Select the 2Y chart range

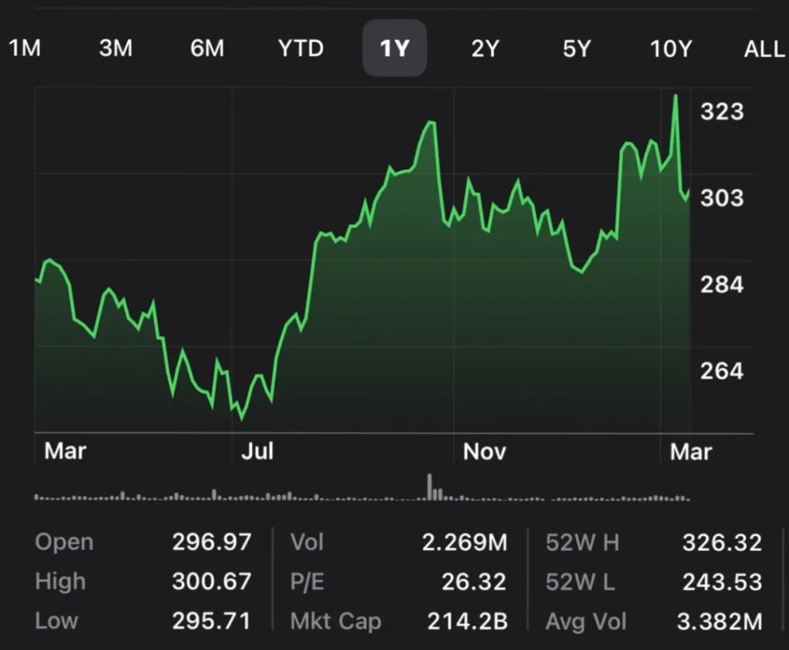(485, 49)
